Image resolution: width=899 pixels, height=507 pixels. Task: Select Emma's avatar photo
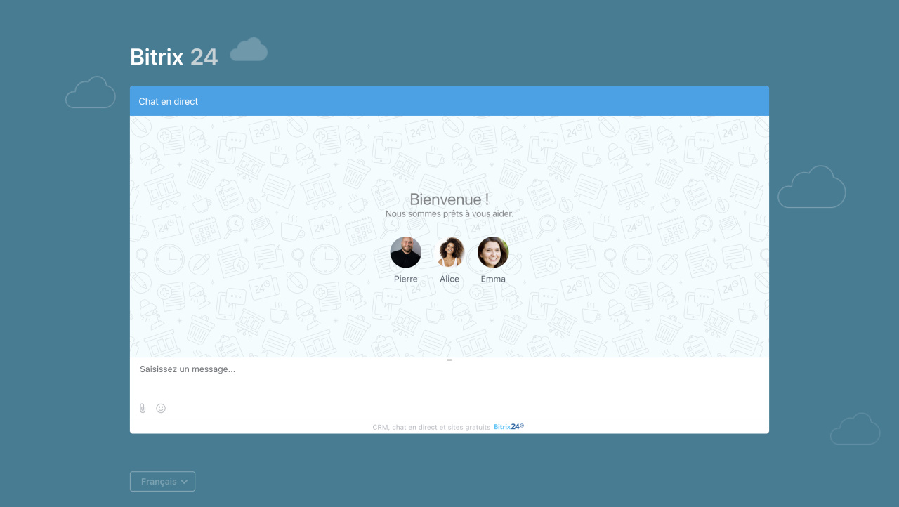pyautogui.click(x=493, y=252)
